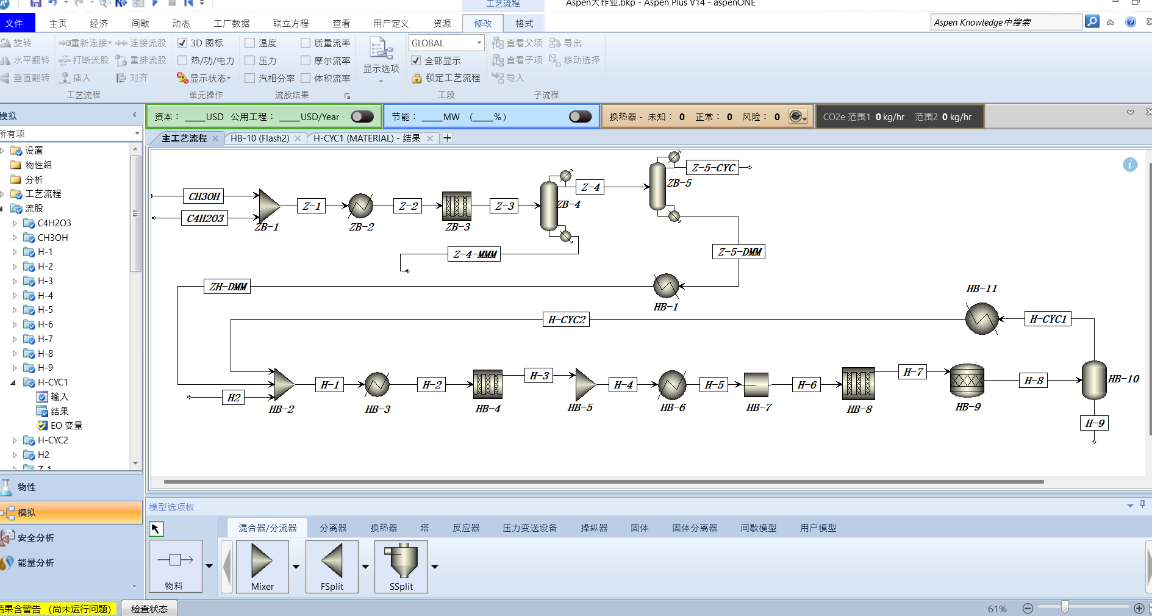This screenshot has width=1152, height=616.
Task: Expand the H-1 stream tree node
Action: [15, 252]
